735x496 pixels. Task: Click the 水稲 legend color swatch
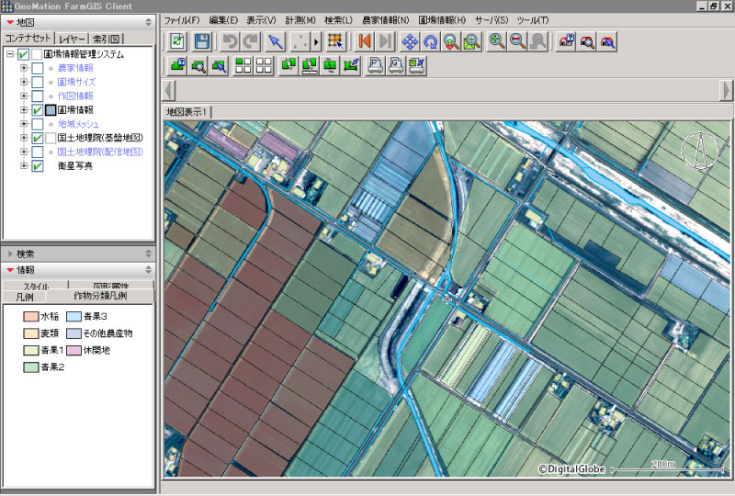pos(30,317)
